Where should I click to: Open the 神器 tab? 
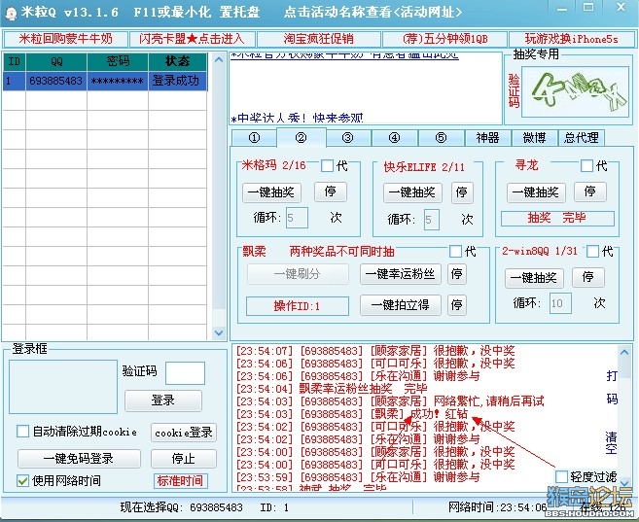[x=488, y=138]
